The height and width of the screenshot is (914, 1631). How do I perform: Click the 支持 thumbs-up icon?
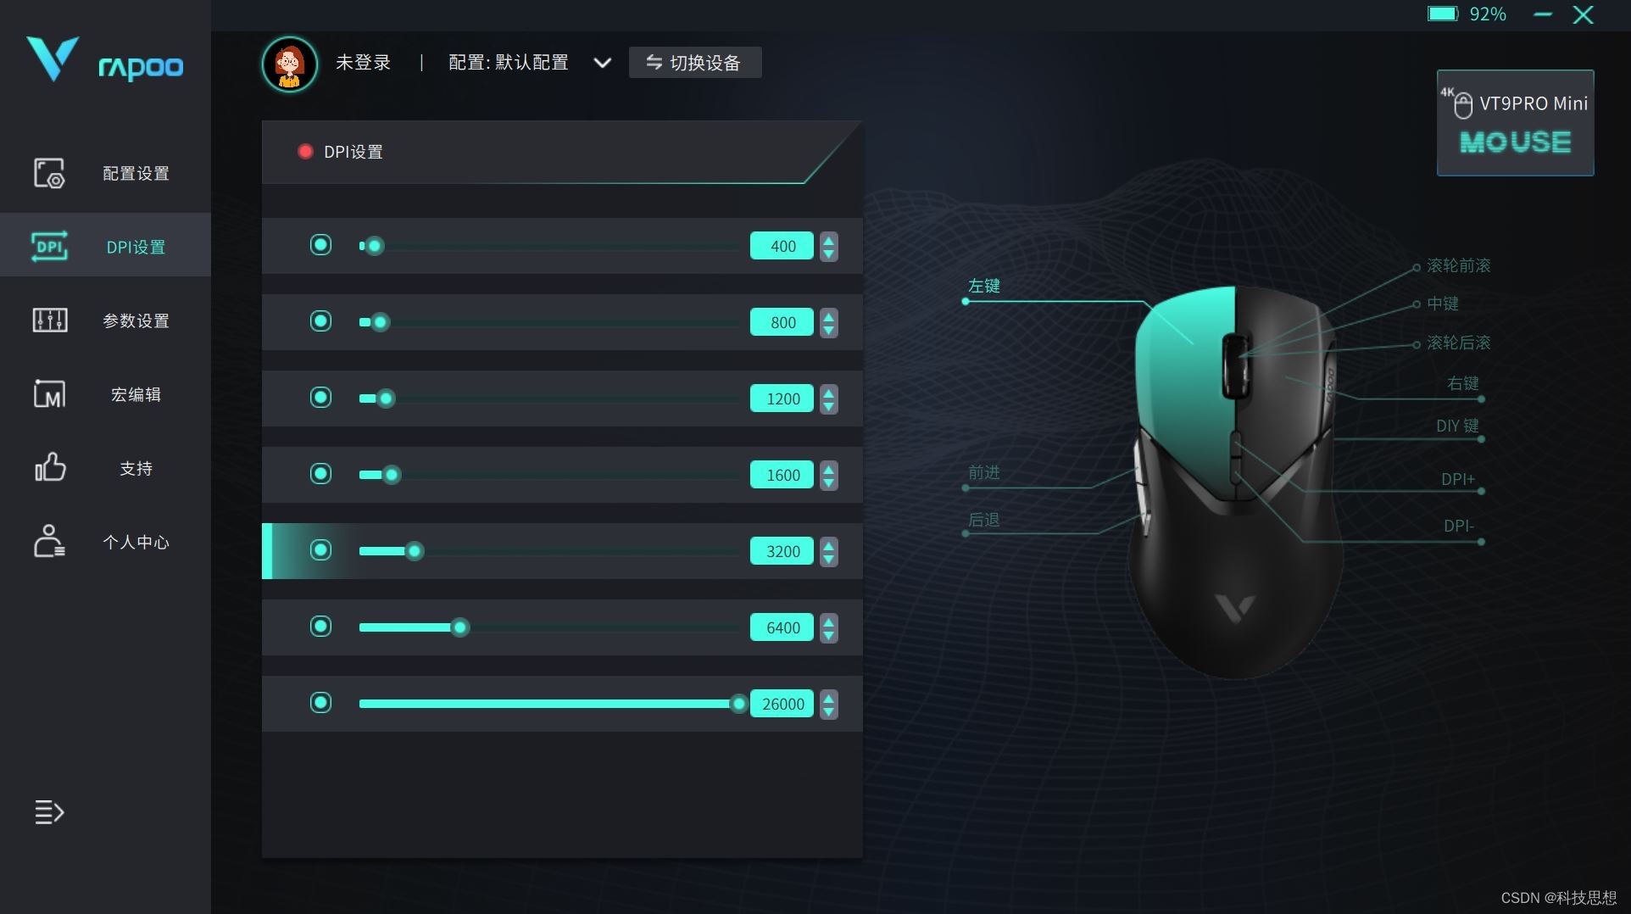(x=49, y=467)
